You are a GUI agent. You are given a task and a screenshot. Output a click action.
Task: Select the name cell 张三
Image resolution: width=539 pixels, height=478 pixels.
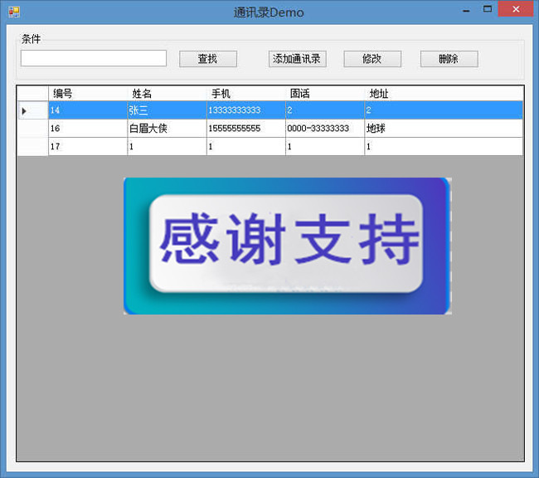(167, 110)
